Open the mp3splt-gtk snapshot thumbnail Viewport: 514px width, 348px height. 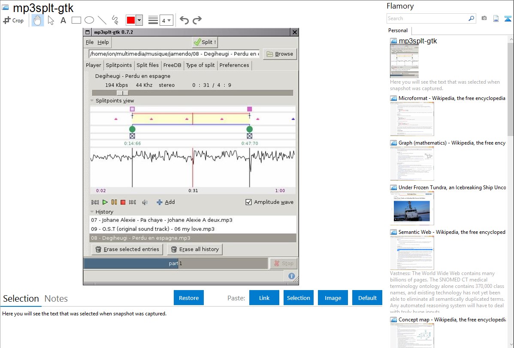pyautogui.click(x=404, y=61)
